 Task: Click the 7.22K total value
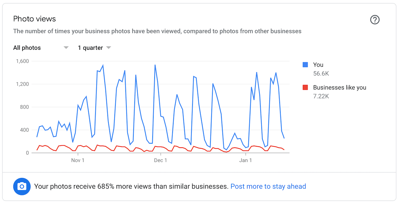[x=321, y=96]
